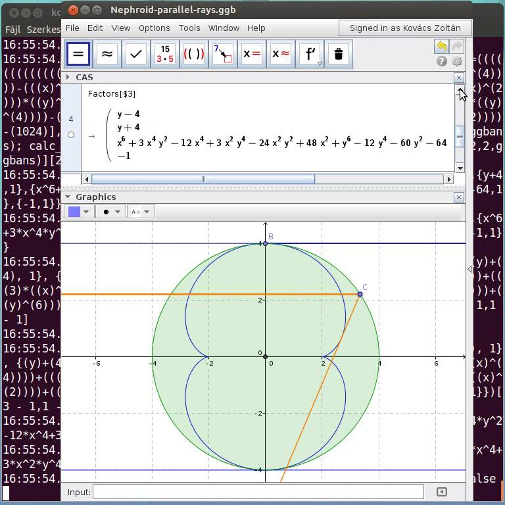505x505 pixels.
Task: Click the blue color swatch in Graphics style bar
Action: point(74,212)
